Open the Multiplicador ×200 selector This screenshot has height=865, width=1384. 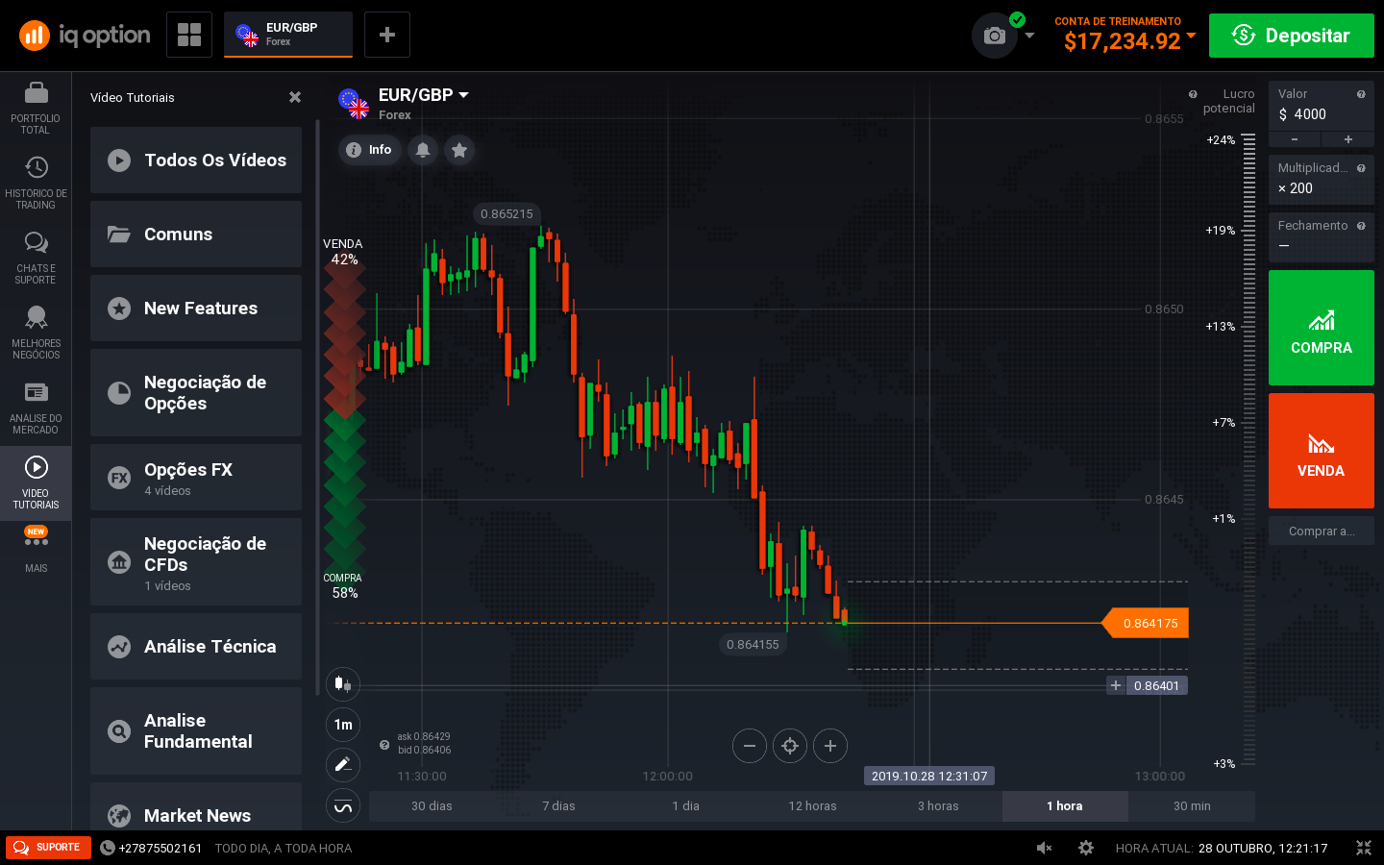[1322, 180]
